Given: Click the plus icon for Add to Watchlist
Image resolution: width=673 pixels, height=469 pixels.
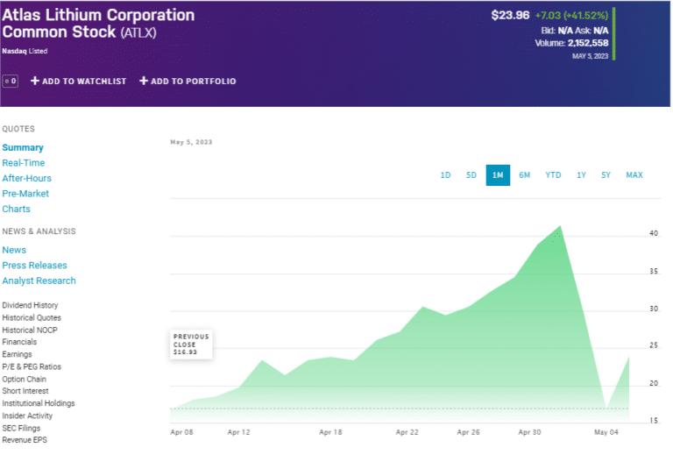Looking at the screenshot, I should pos(35,82).
